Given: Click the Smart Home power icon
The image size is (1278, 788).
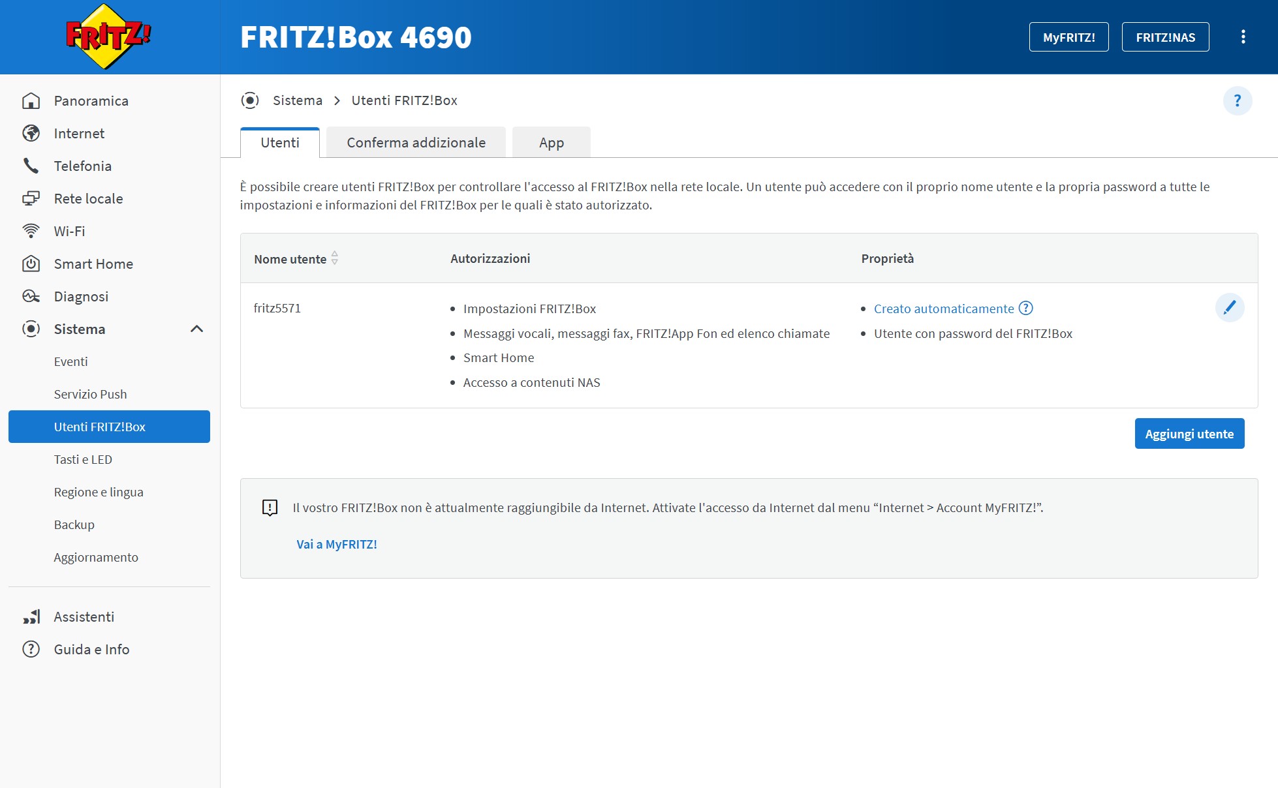Looking at the screenshot, I should pyautogui.click(x=31, y=264).
